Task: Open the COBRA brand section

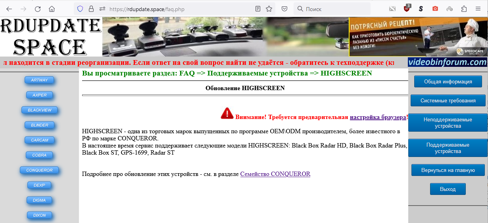Action: coord(39,155)
